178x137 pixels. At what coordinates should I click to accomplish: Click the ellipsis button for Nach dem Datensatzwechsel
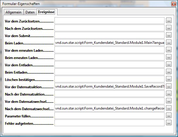click(x=169, y=108)
